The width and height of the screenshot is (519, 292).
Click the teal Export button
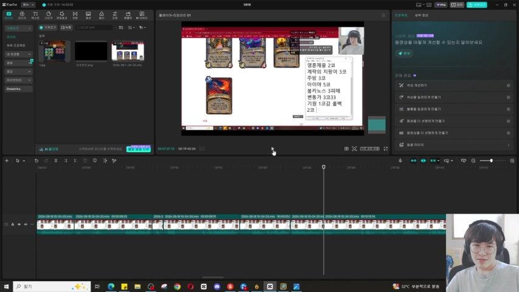pyautogui.click(x=476, y=5)
